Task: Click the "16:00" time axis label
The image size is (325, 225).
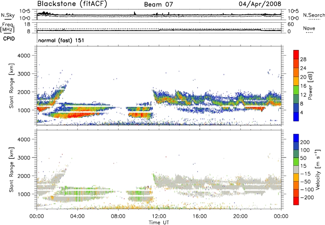Action: click(199, 216)
